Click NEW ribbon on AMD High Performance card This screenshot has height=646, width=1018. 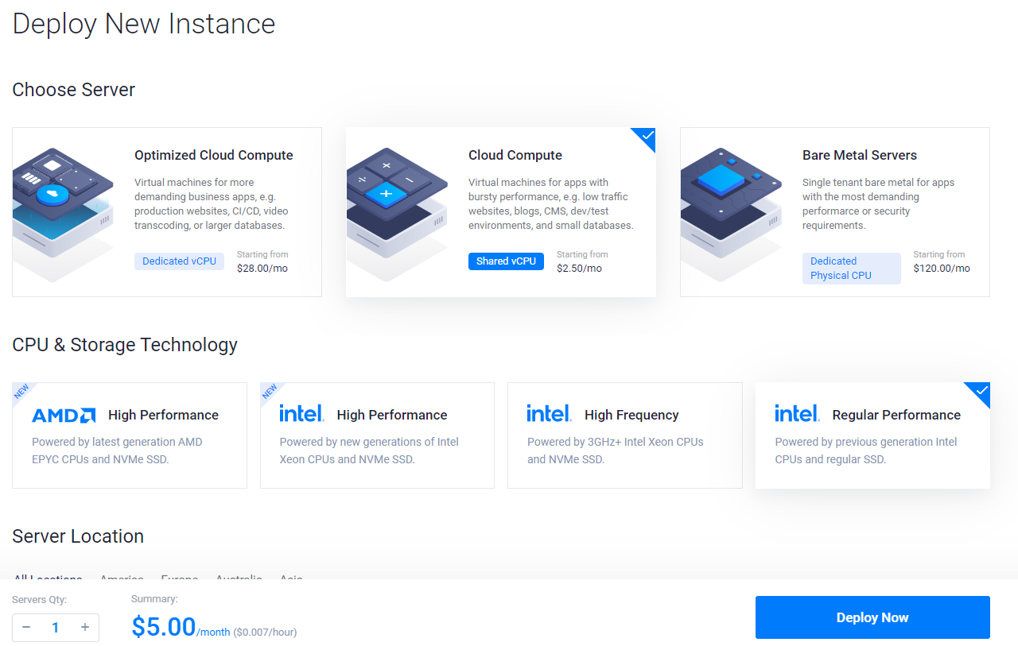click(x=21, y=391)
